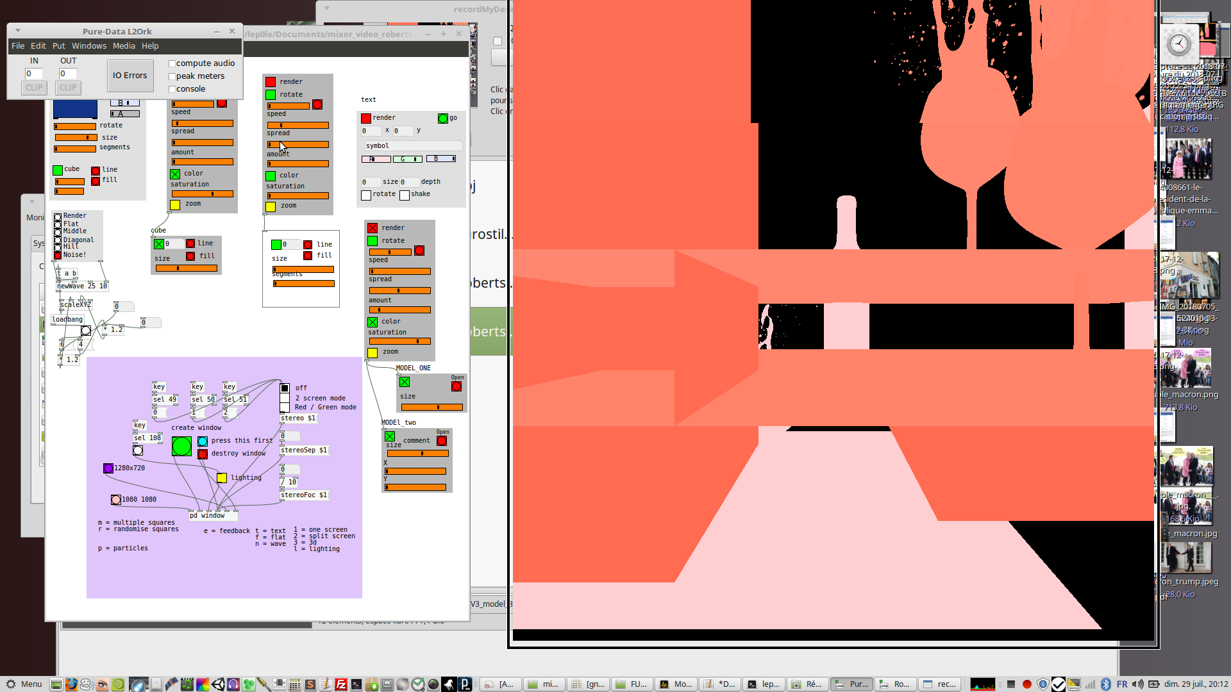The width and height of the screenshot is (1231, 692).
Task: Click the purple 1280x720 bang
Action: coord(108,468)
